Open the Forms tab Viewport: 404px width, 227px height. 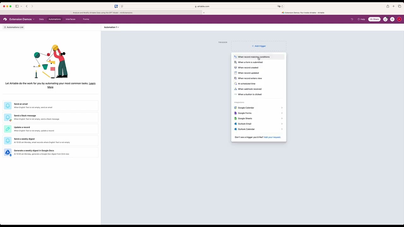click(x=86, y=19)
